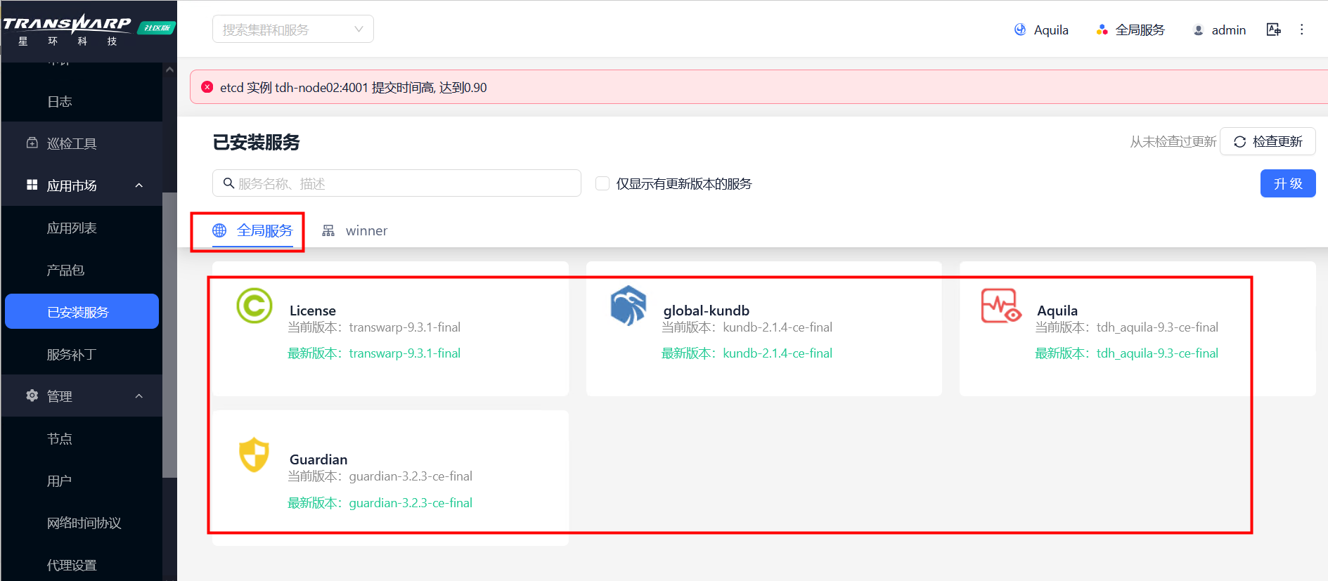Click the License green C icon
The width and height of the screenshot is (1328, 581).
[254, 306]
